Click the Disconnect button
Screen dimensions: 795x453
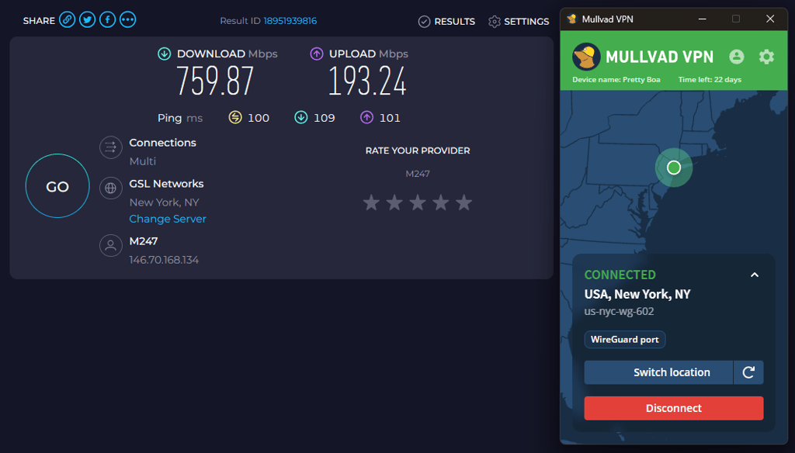click(x=674, y=409)
